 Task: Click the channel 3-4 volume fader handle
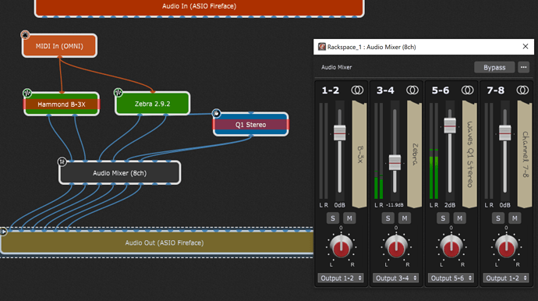[x=395, y=162]
